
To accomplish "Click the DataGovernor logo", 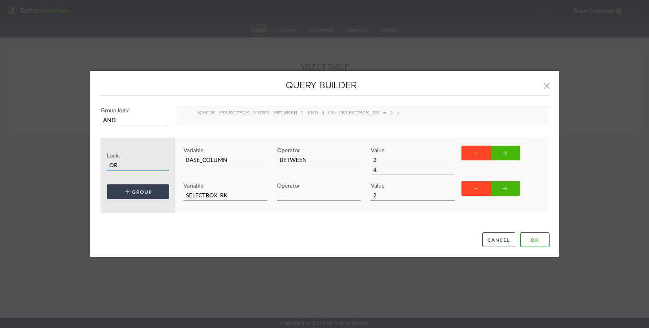I will click(x=39, y=11).
